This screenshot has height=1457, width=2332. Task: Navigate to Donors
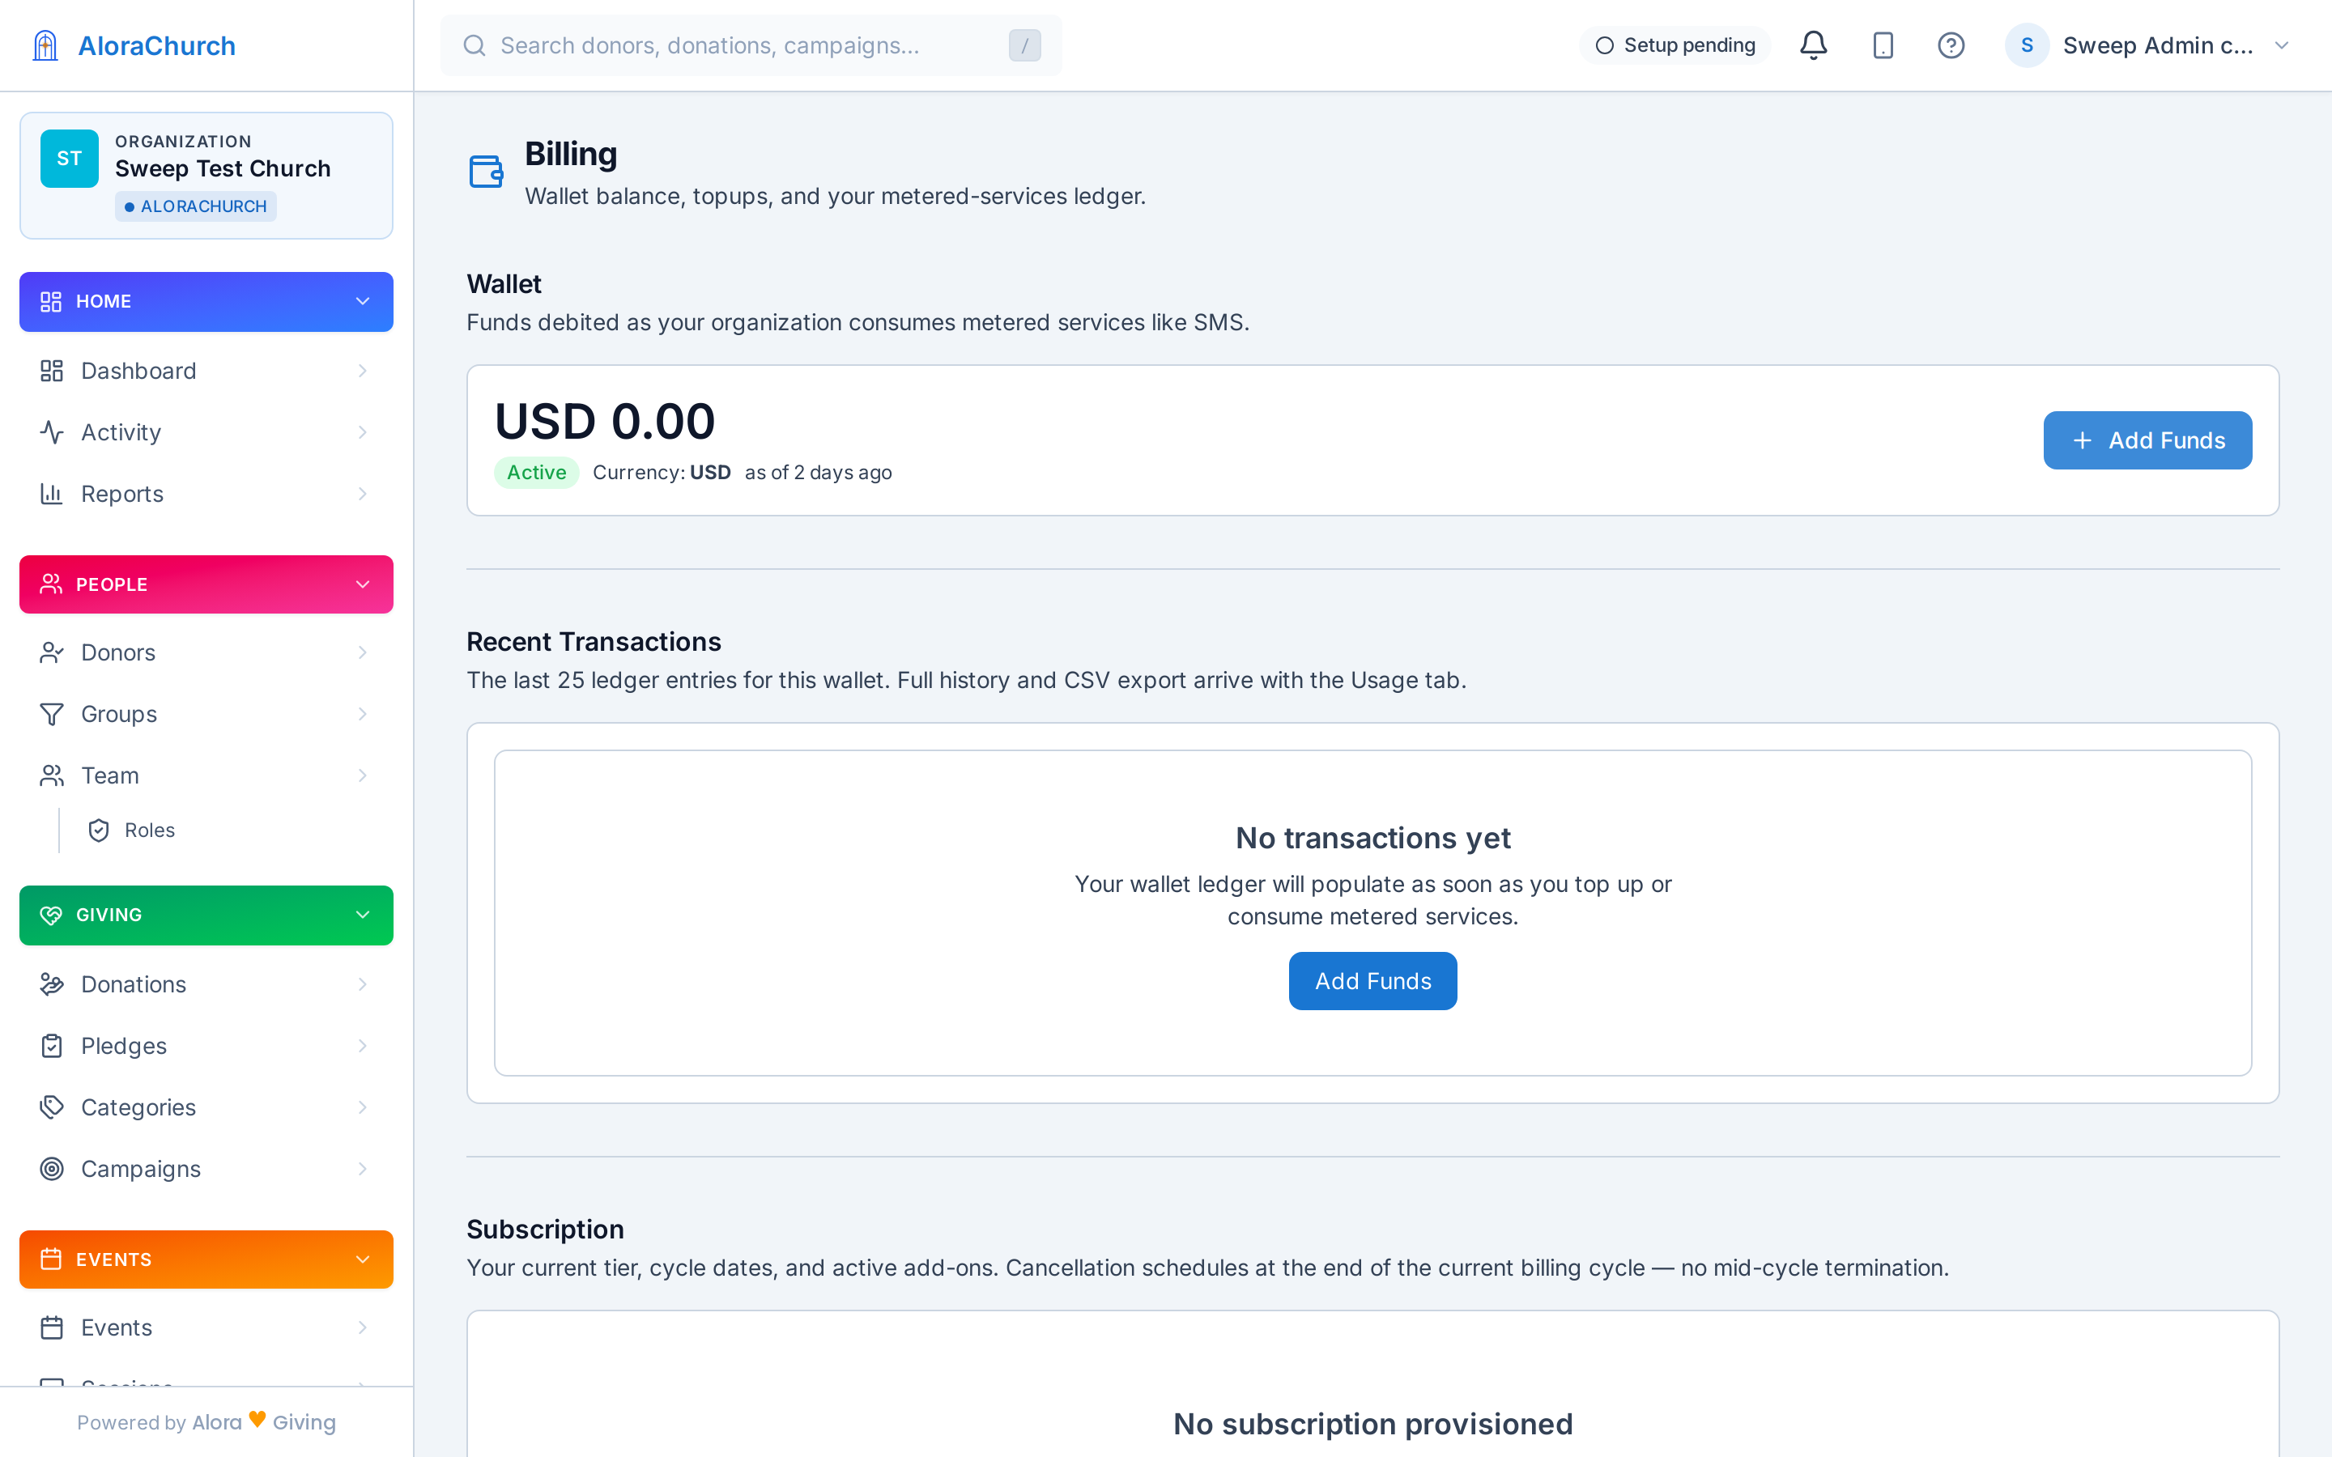point(206,653)
